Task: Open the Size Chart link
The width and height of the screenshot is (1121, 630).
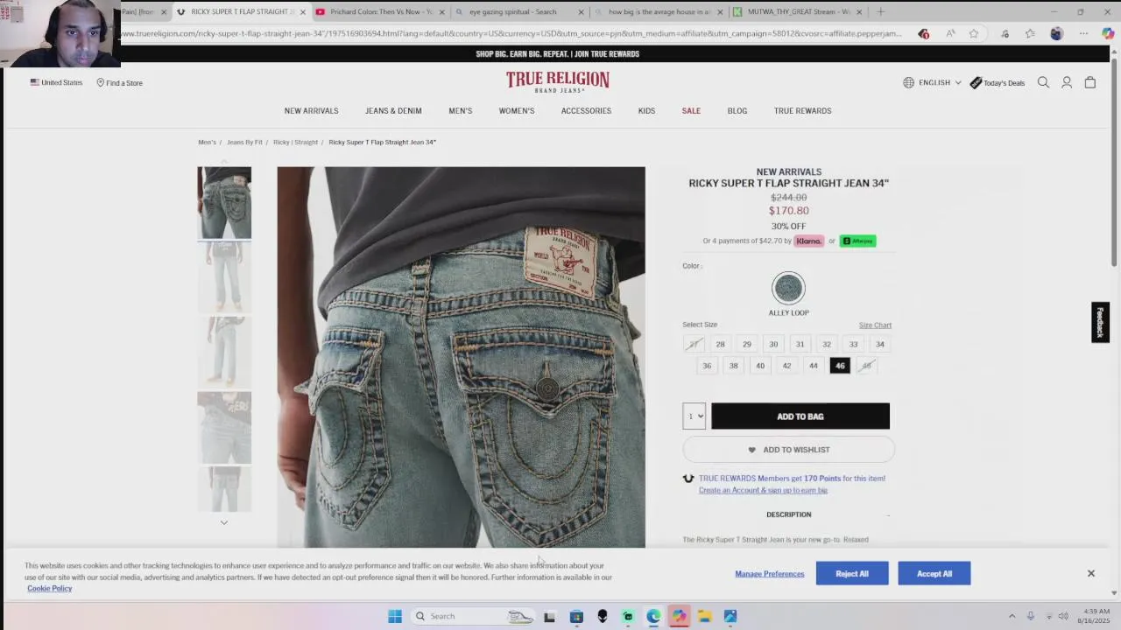Action: point(875,325)
